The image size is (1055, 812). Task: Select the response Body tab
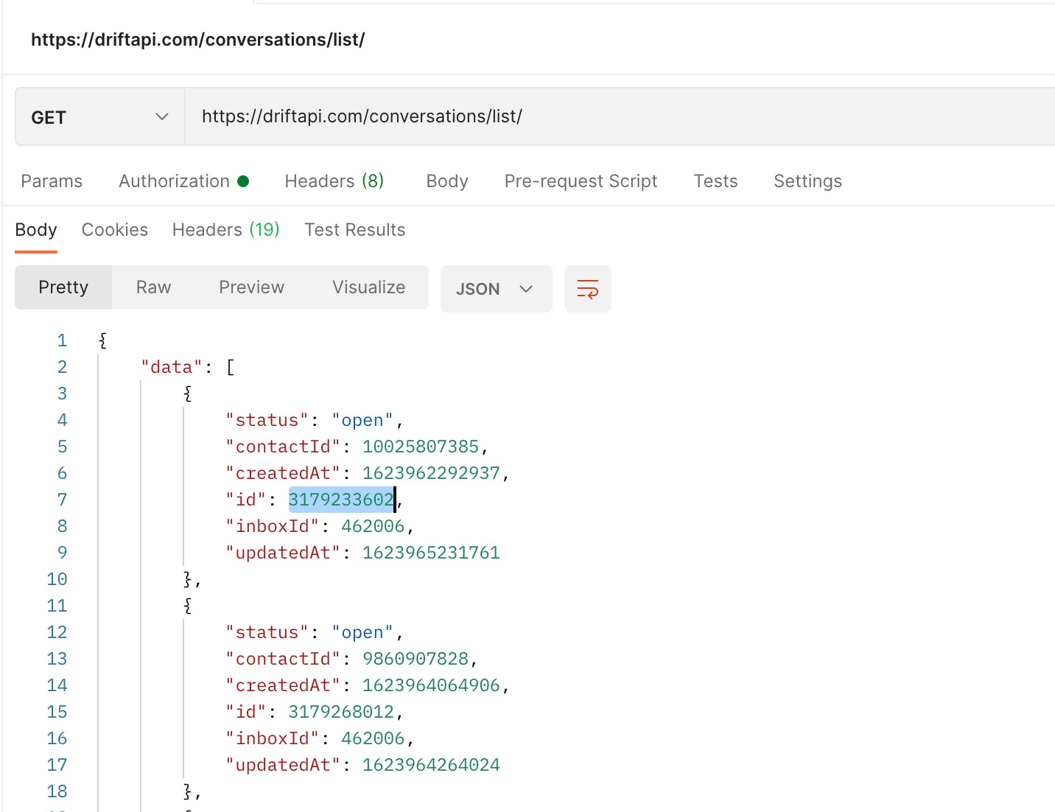(36, 230)
